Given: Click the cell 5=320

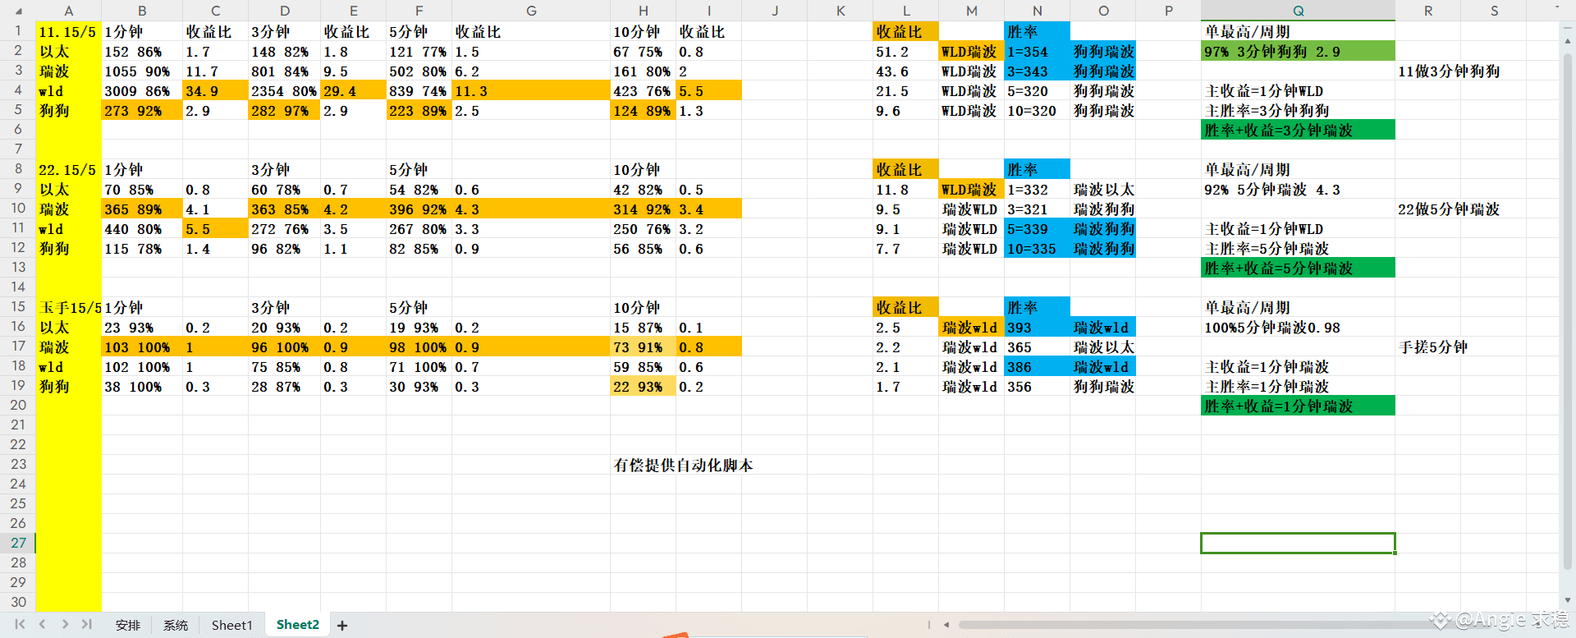Looking at the screenshot, I should click(1038, 90).
